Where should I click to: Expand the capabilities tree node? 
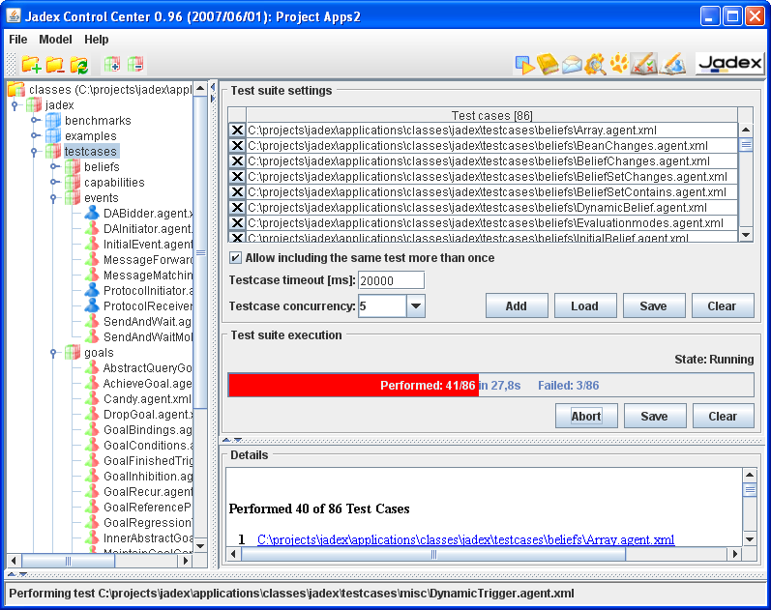(54, 182)
